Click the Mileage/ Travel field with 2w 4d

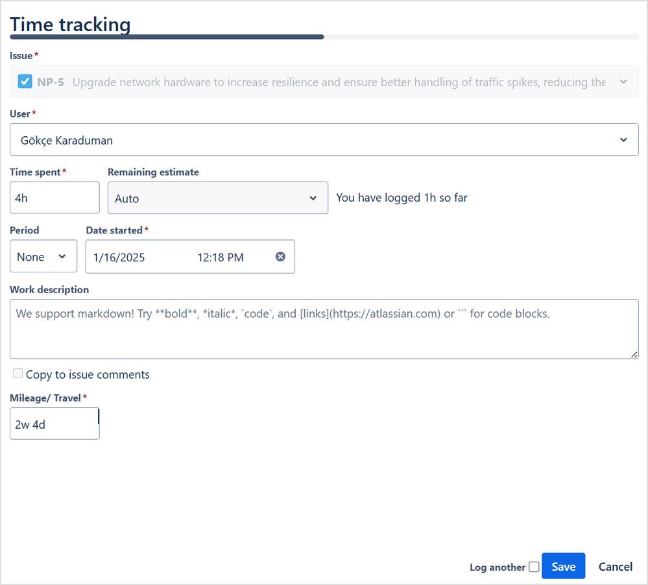pos(54,424)
